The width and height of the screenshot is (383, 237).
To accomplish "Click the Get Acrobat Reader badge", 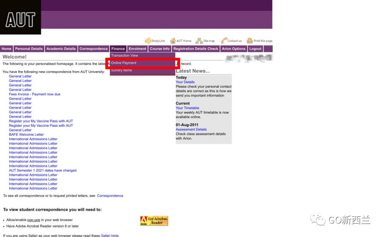I will (x=154, y=221).
